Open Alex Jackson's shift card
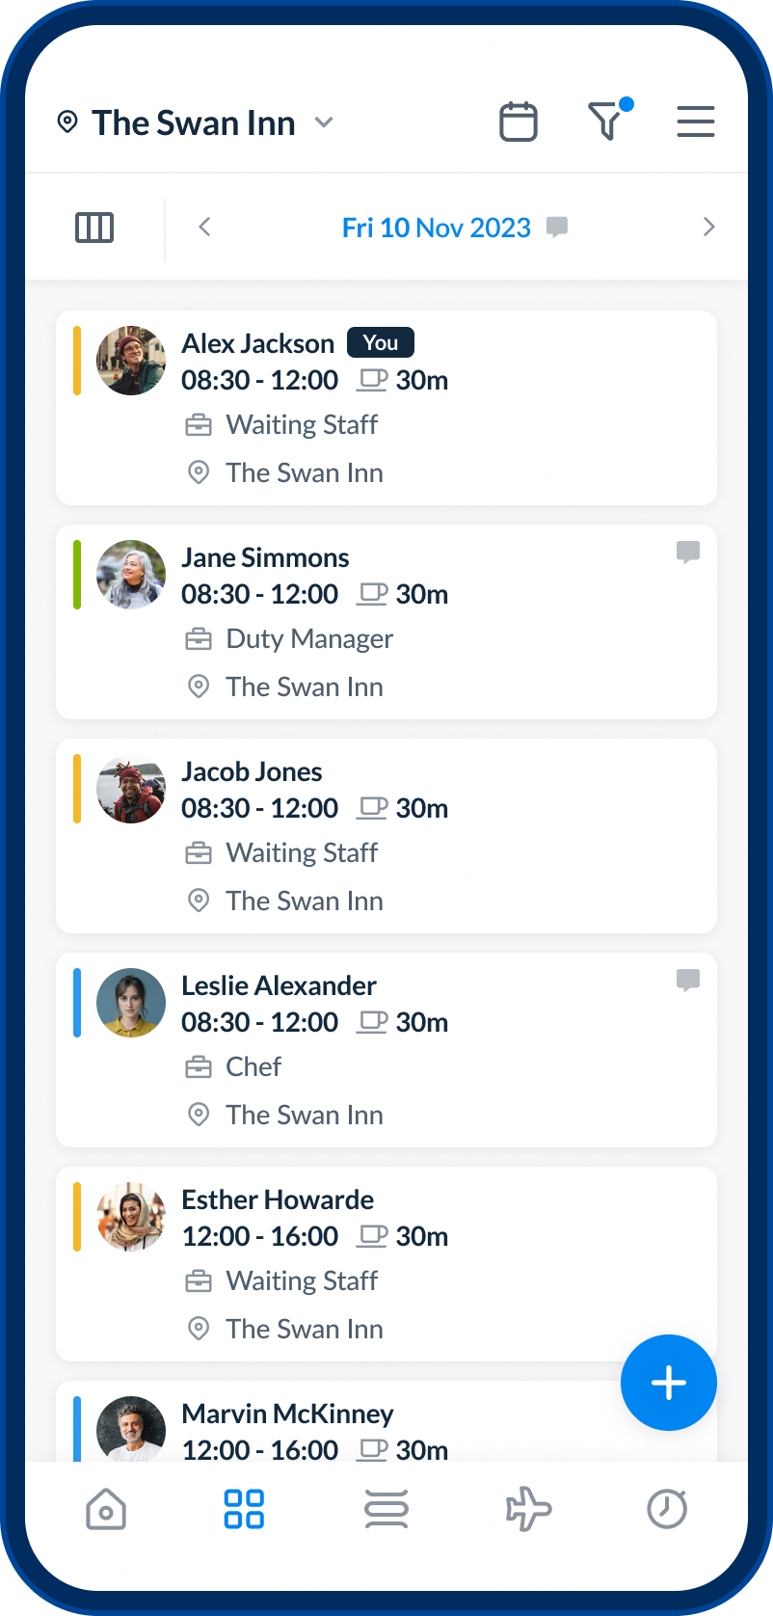773x1616 pixels. click(x=386, y=408)
